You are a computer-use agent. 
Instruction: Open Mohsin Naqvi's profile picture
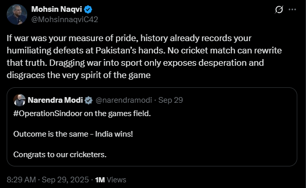[17, 14]
